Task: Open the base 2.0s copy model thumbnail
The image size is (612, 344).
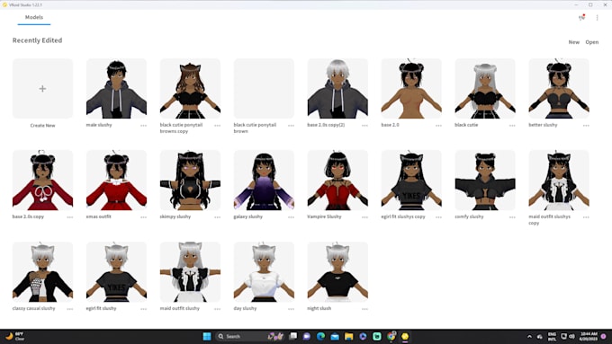Action: (42, 180)
